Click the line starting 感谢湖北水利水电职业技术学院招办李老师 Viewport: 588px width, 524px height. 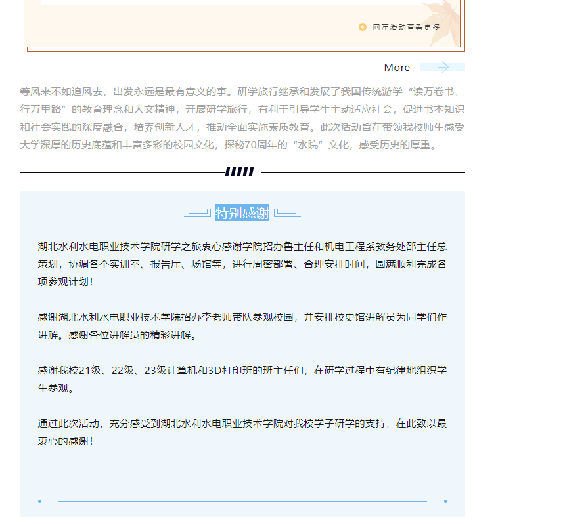(x=242, y=317)
